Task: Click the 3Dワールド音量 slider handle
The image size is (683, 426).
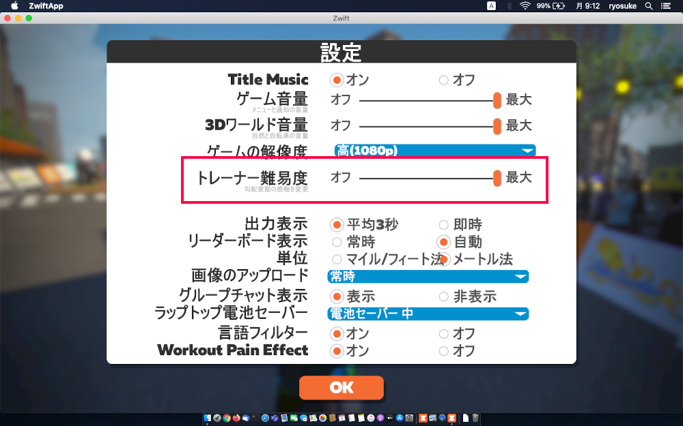Action: tap(497, 127)
